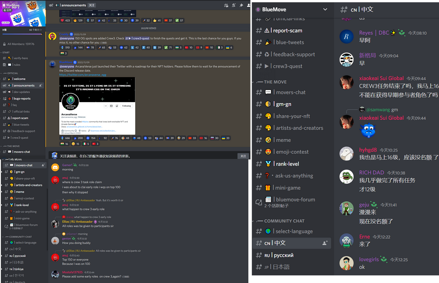The width and height of the screenshot is (439, 283).
Task: Toggle the reaction showing 510
Action: (65, 48)
